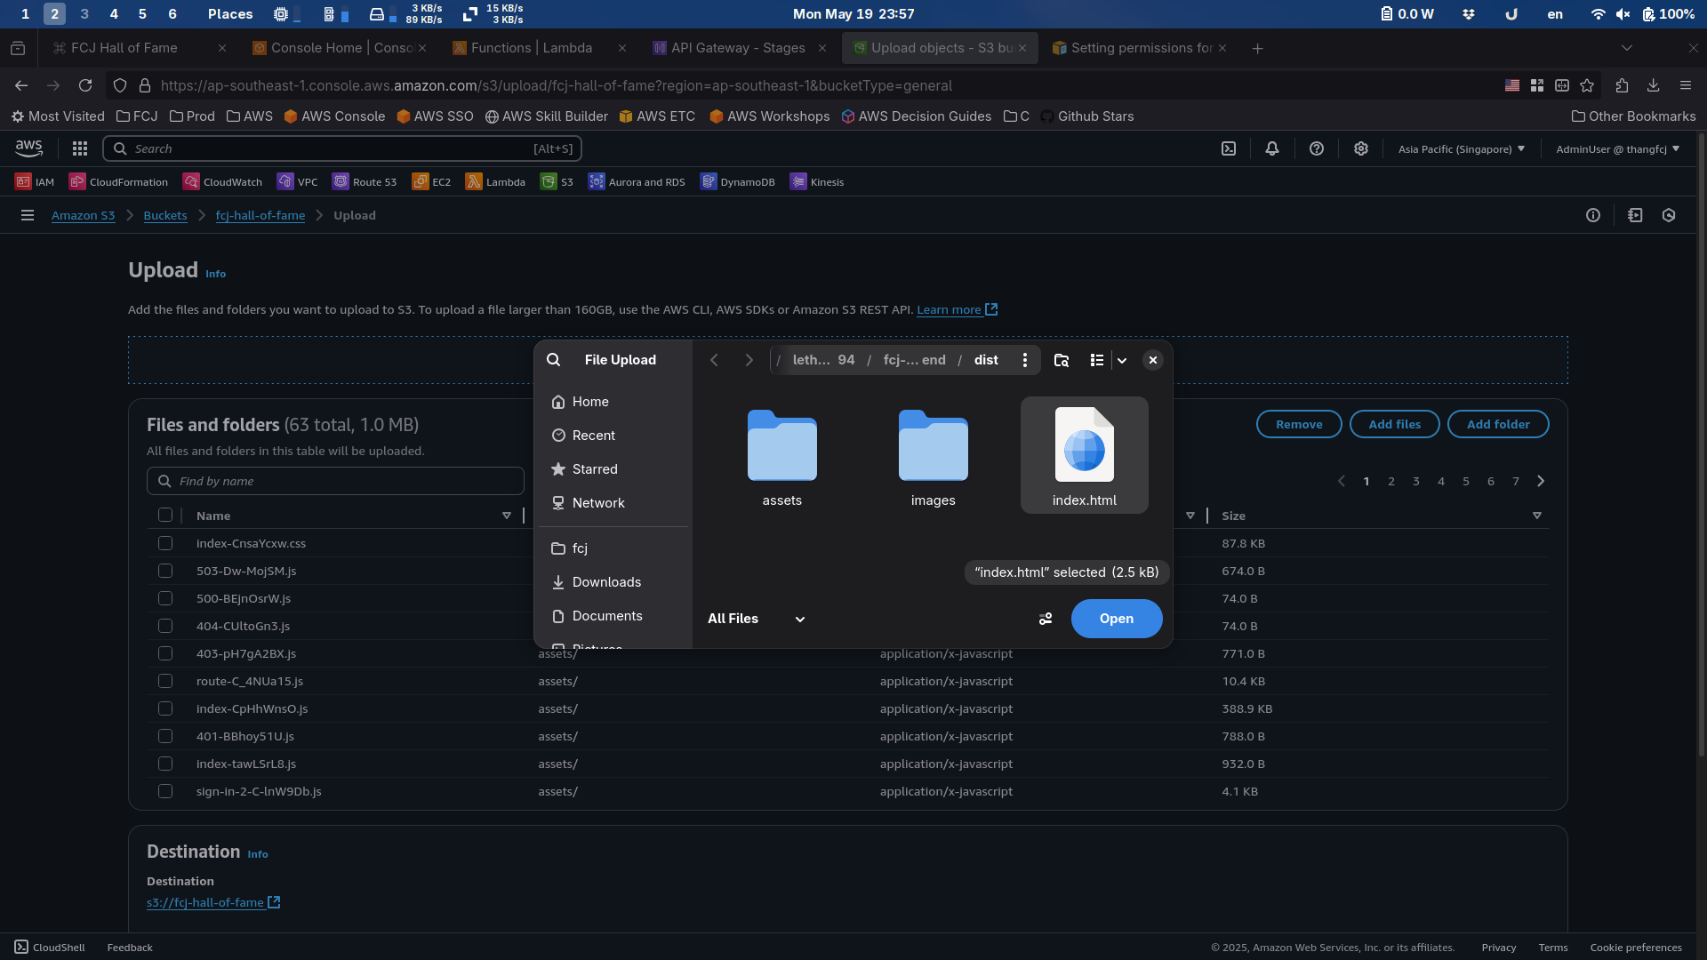Go to next page of files table
The width and height of the screenshot is (1707, 960).
pyautogui.click(x=1541, y=481)
